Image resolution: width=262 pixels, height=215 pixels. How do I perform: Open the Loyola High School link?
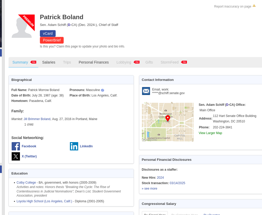(44, 201)
